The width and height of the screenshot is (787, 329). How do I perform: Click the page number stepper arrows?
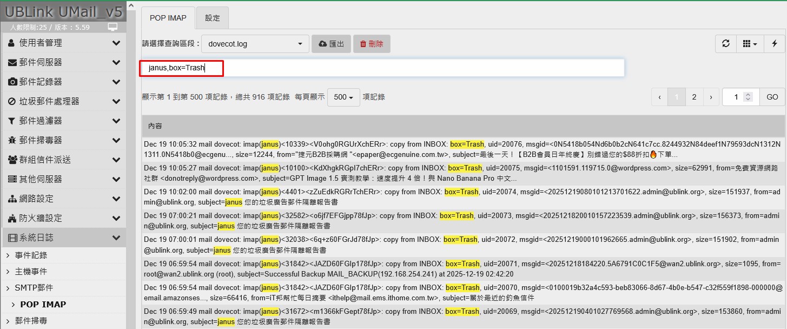(748, 97)
